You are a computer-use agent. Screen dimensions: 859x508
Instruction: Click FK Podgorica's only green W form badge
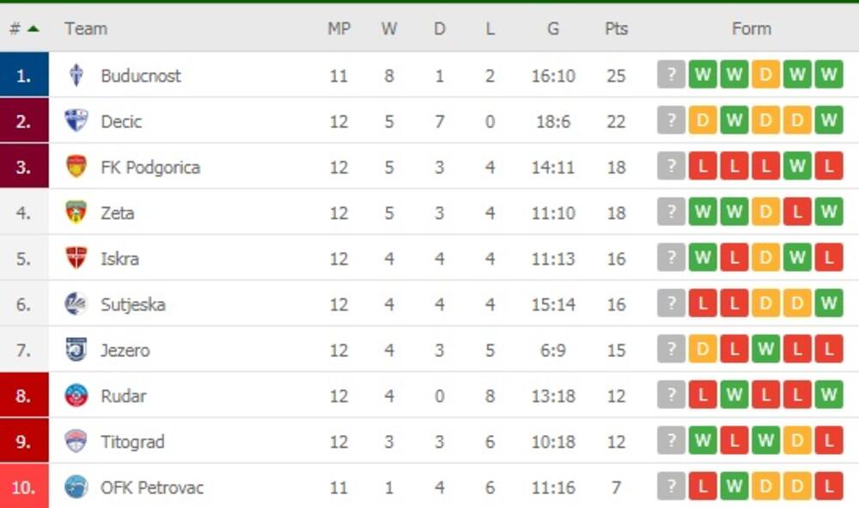(797, 167)
